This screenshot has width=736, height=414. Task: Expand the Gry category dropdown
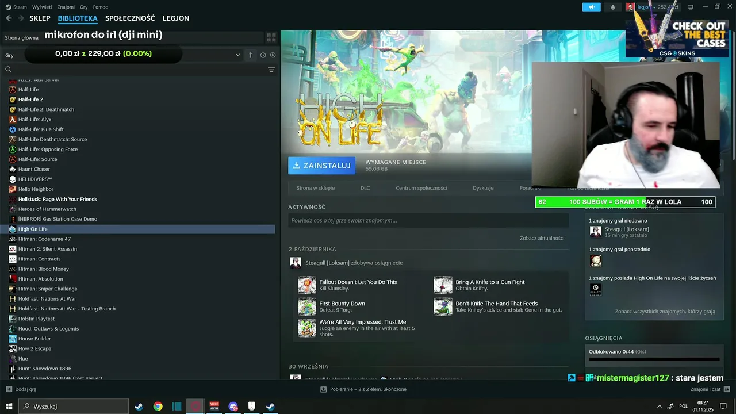pyautogui.click(x=237, y=55)
